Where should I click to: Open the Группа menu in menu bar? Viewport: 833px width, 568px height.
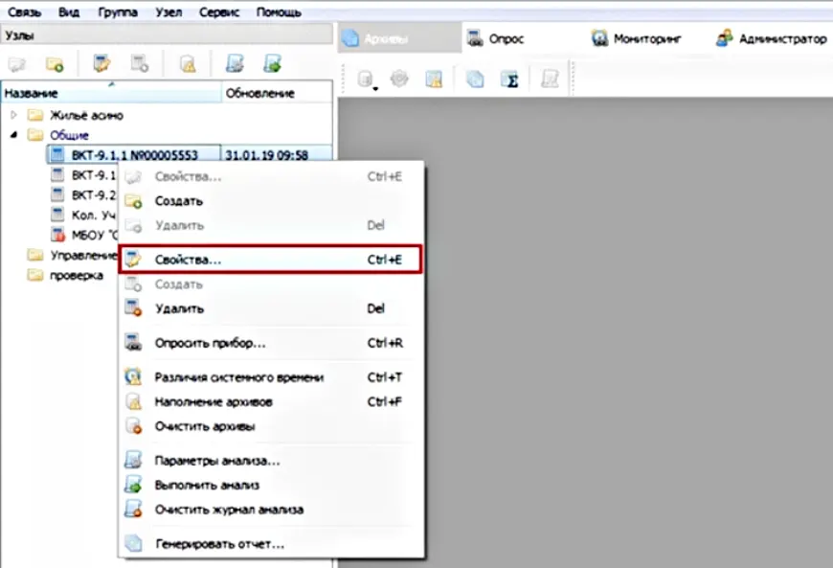pyautogui.click(x=117, y=12)
